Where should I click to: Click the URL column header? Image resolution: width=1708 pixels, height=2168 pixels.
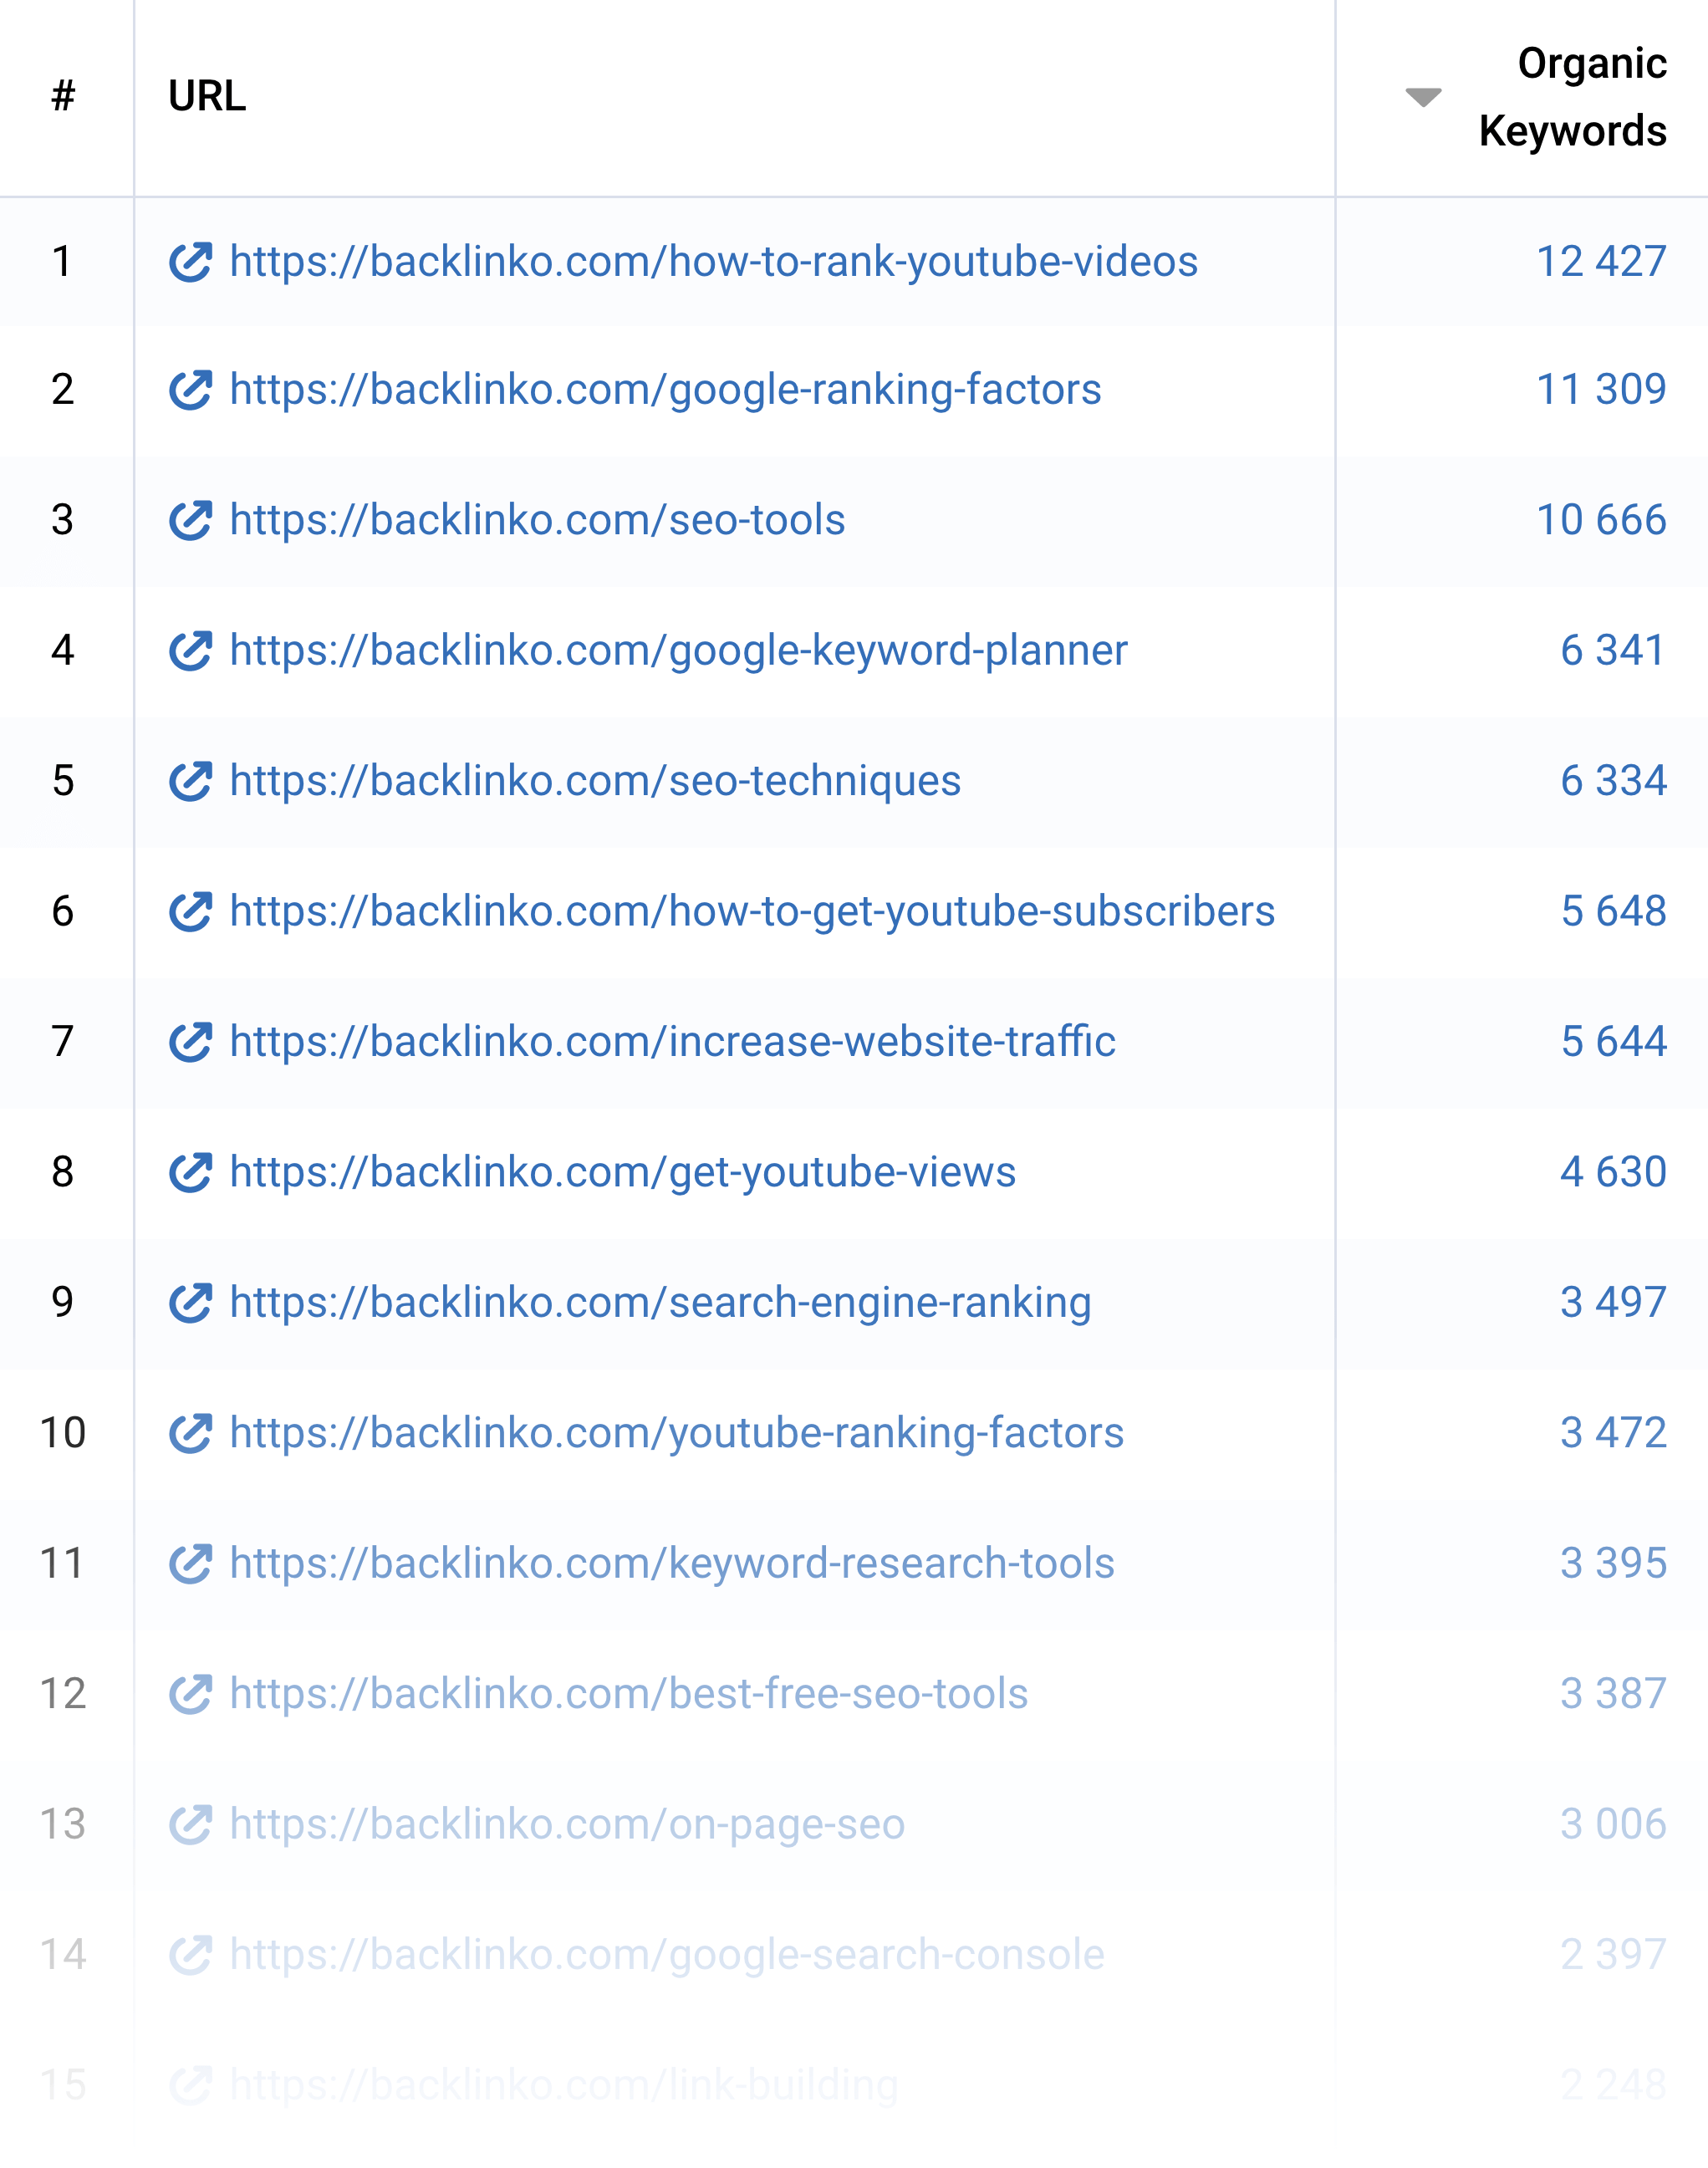click(207, 96)
